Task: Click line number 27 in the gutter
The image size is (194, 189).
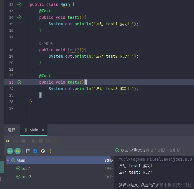Action: pyautogui.click(x=11, y=108)
